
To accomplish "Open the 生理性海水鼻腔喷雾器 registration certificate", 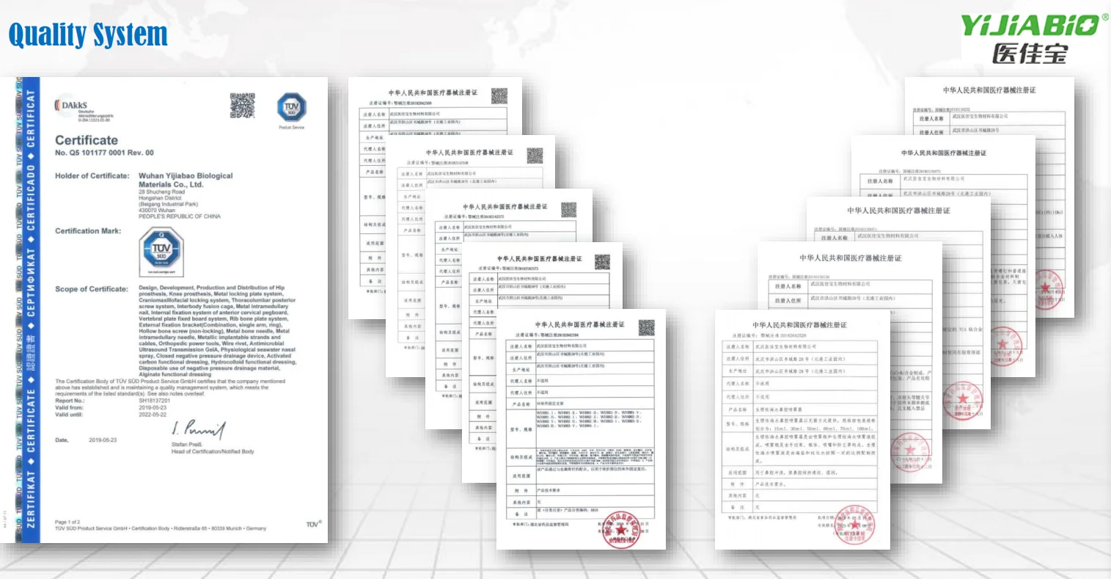I will point(802,429).
